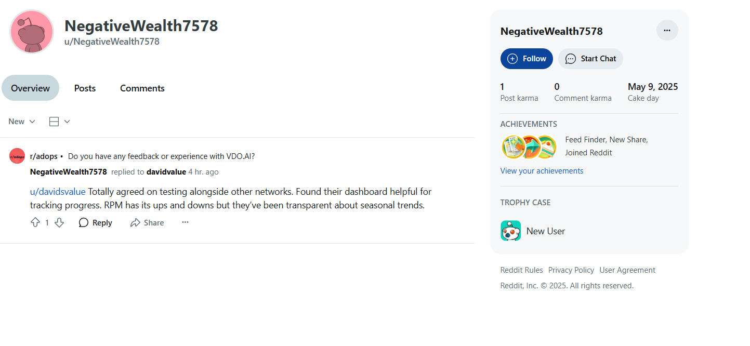Expand the New sort dropdown
The width and height of the screenshot is (750, 346).
(22, 121)
